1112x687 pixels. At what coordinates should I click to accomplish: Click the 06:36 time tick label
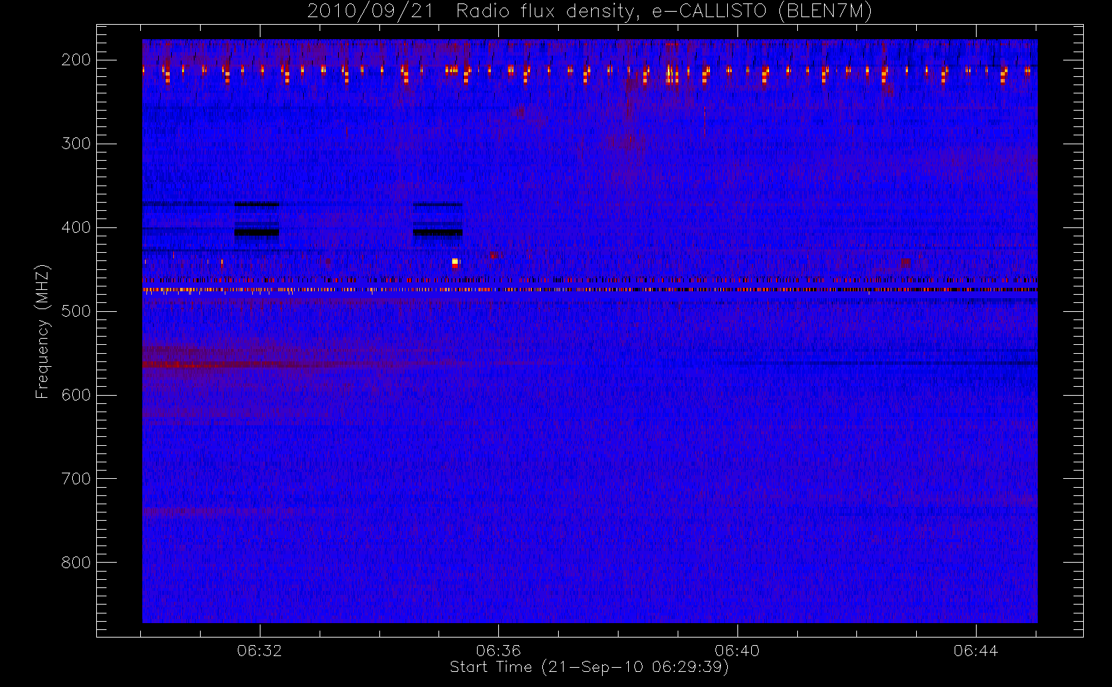pyautogui.click(x=498, y=651)
